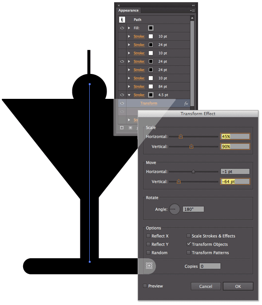Uncheck the Transform Objects checkbox
Image resolution: width=262 pixels, height=305 pixels.
188,244
